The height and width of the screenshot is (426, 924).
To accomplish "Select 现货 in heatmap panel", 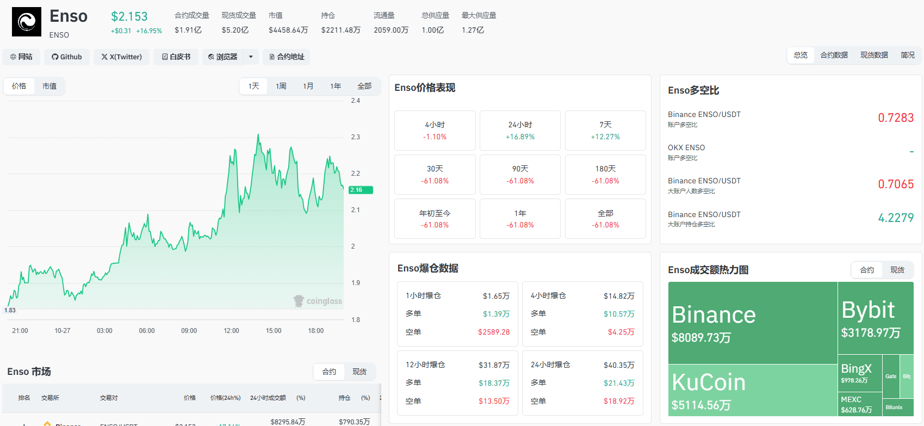I will pos(897,270).
